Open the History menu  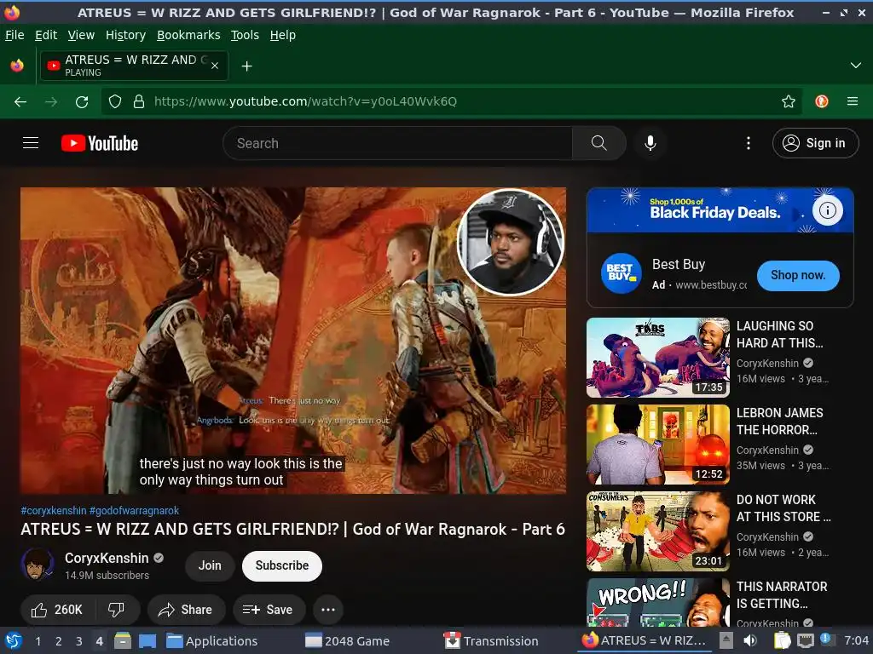pos(126,35)
